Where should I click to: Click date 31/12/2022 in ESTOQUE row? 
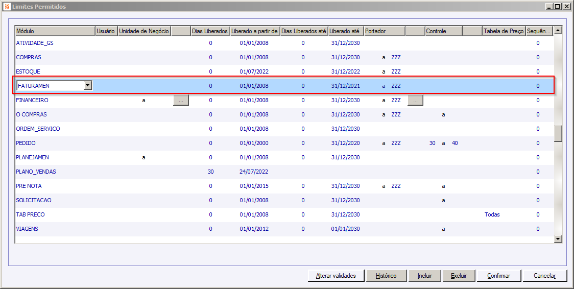346,71
